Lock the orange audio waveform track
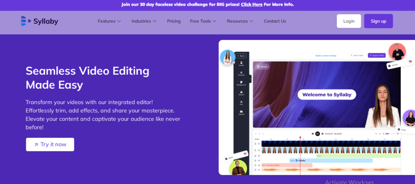This screenshot has width=415, height=184. 255,170
